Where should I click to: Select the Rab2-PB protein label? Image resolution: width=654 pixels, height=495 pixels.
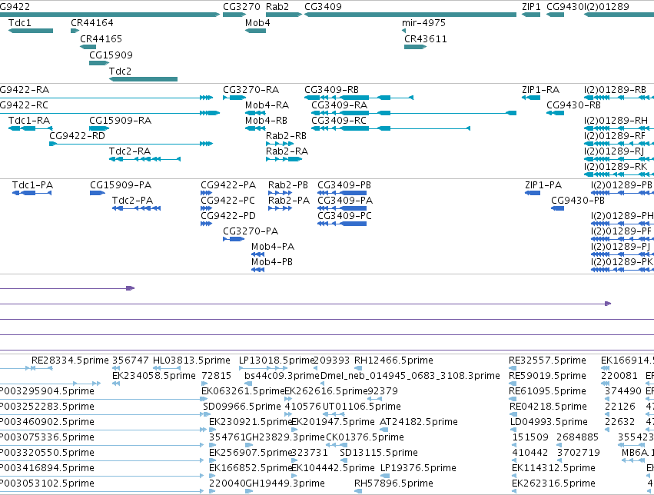tap(288, 185)
